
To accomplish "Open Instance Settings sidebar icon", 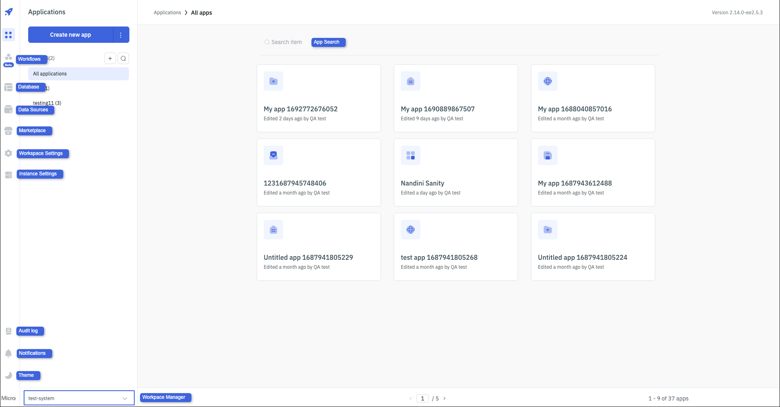I will (x=9, y=175).
